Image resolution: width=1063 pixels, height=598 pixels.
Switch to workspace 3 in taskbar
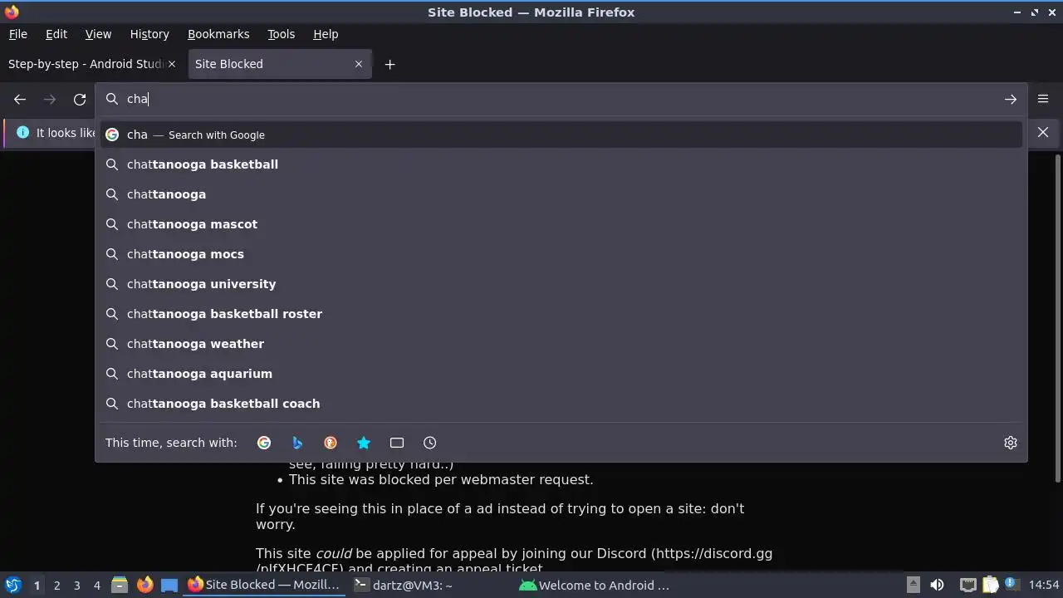(x=76, y=586)
